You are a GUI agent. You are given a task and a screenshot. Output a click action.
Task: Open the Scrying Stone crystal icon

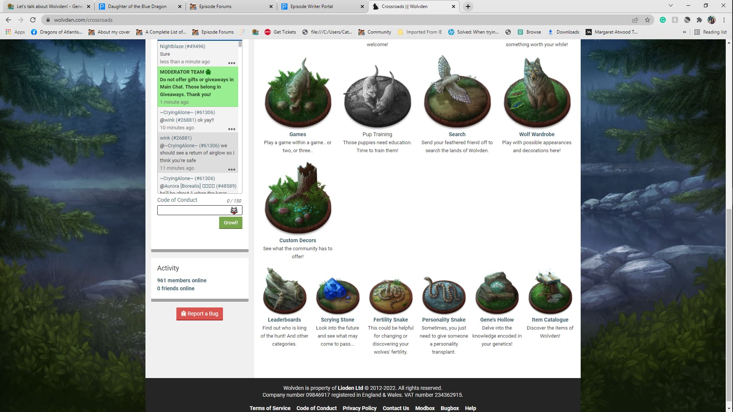click(337, 296)
